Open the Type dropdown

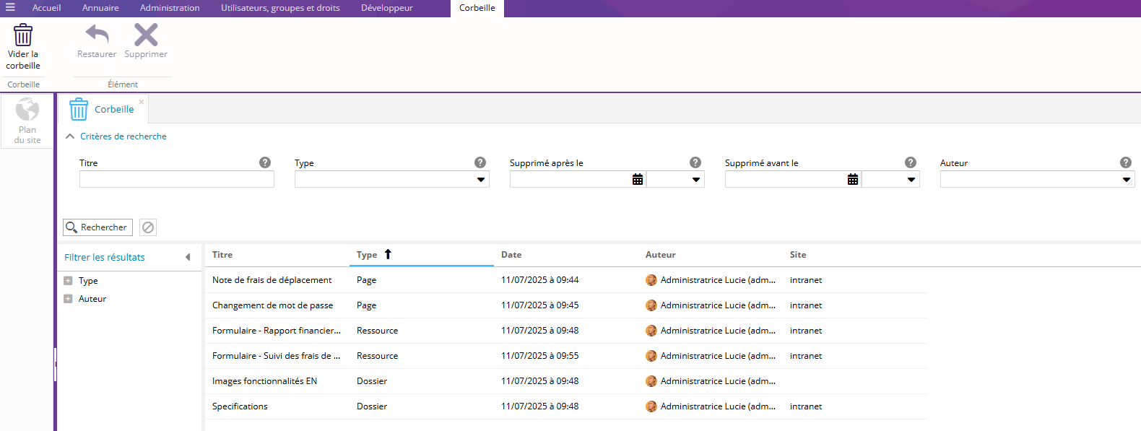pos(481,180)
